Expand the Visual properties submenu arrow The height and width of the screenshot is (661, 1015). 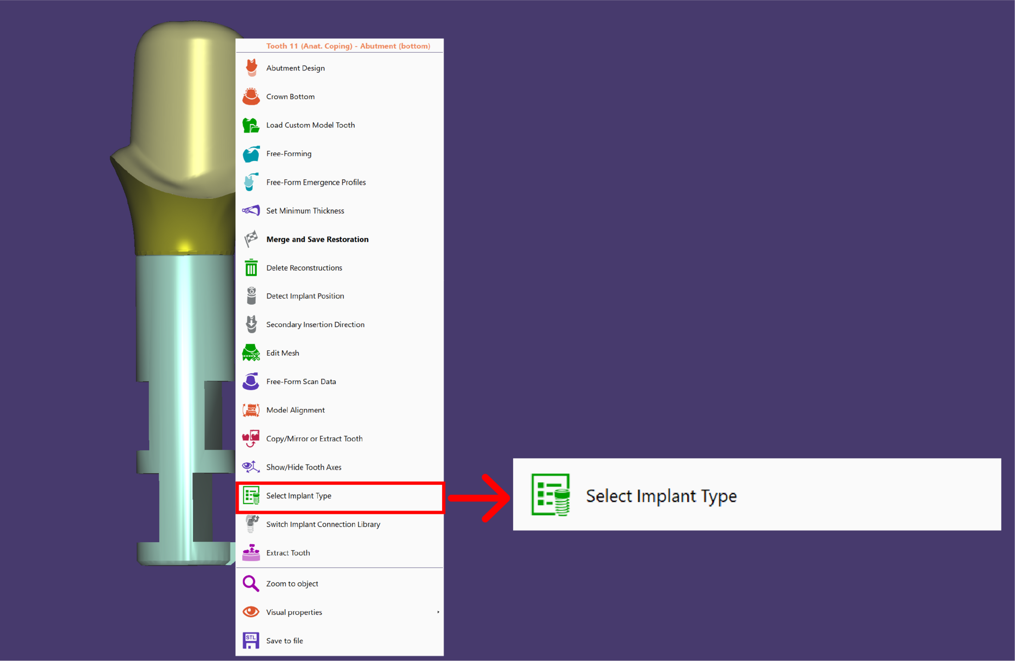(x=438, y=612)
